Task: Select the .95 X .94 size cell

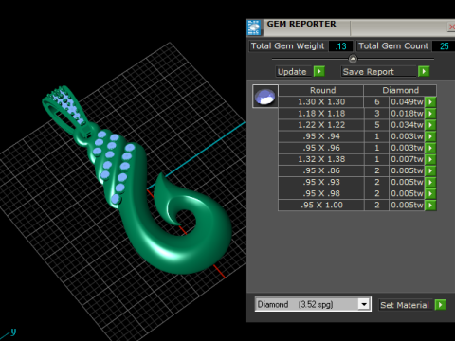Action: point(321,136)
